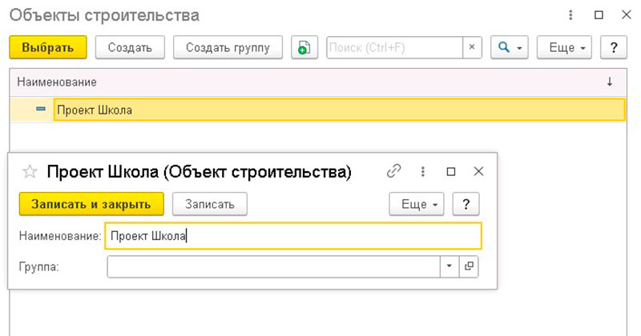Click help button in Проект Школа dialog
The height and width of the screenshot is (336, 641).
[x=466, y=204]
